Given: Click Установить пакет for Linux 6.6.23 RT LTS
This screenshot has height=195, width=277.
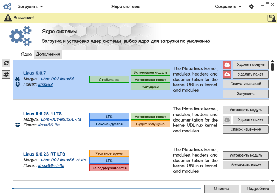Looking at the screenshot, I should point(246,165).
